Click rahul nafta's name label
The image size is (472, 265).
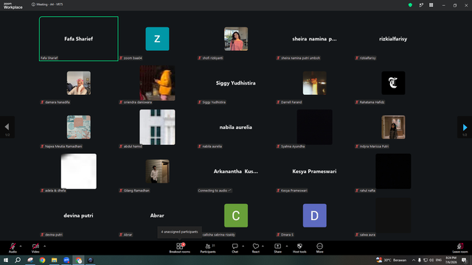pos(366,191)
